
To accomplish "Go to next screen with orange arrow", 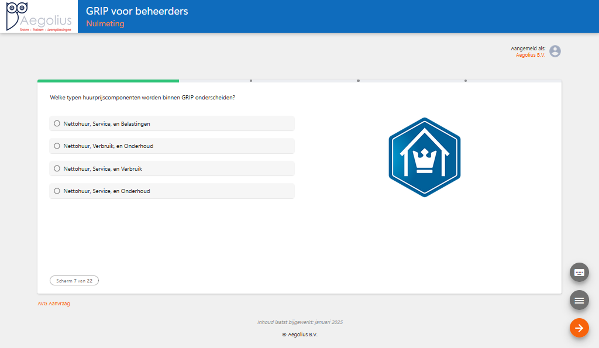I will pyautogui.click(x=579, y=328).
